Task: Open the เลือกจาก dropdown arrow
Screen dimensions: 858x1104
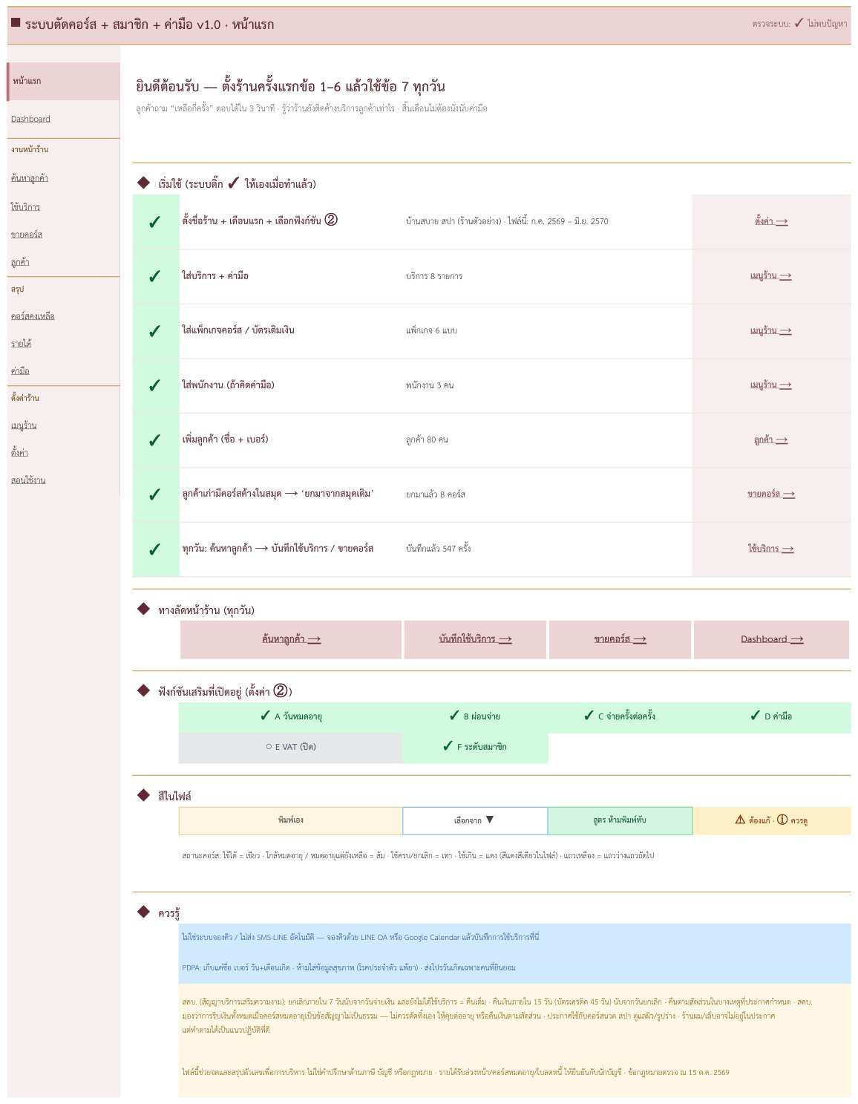Action: (490, 820)
